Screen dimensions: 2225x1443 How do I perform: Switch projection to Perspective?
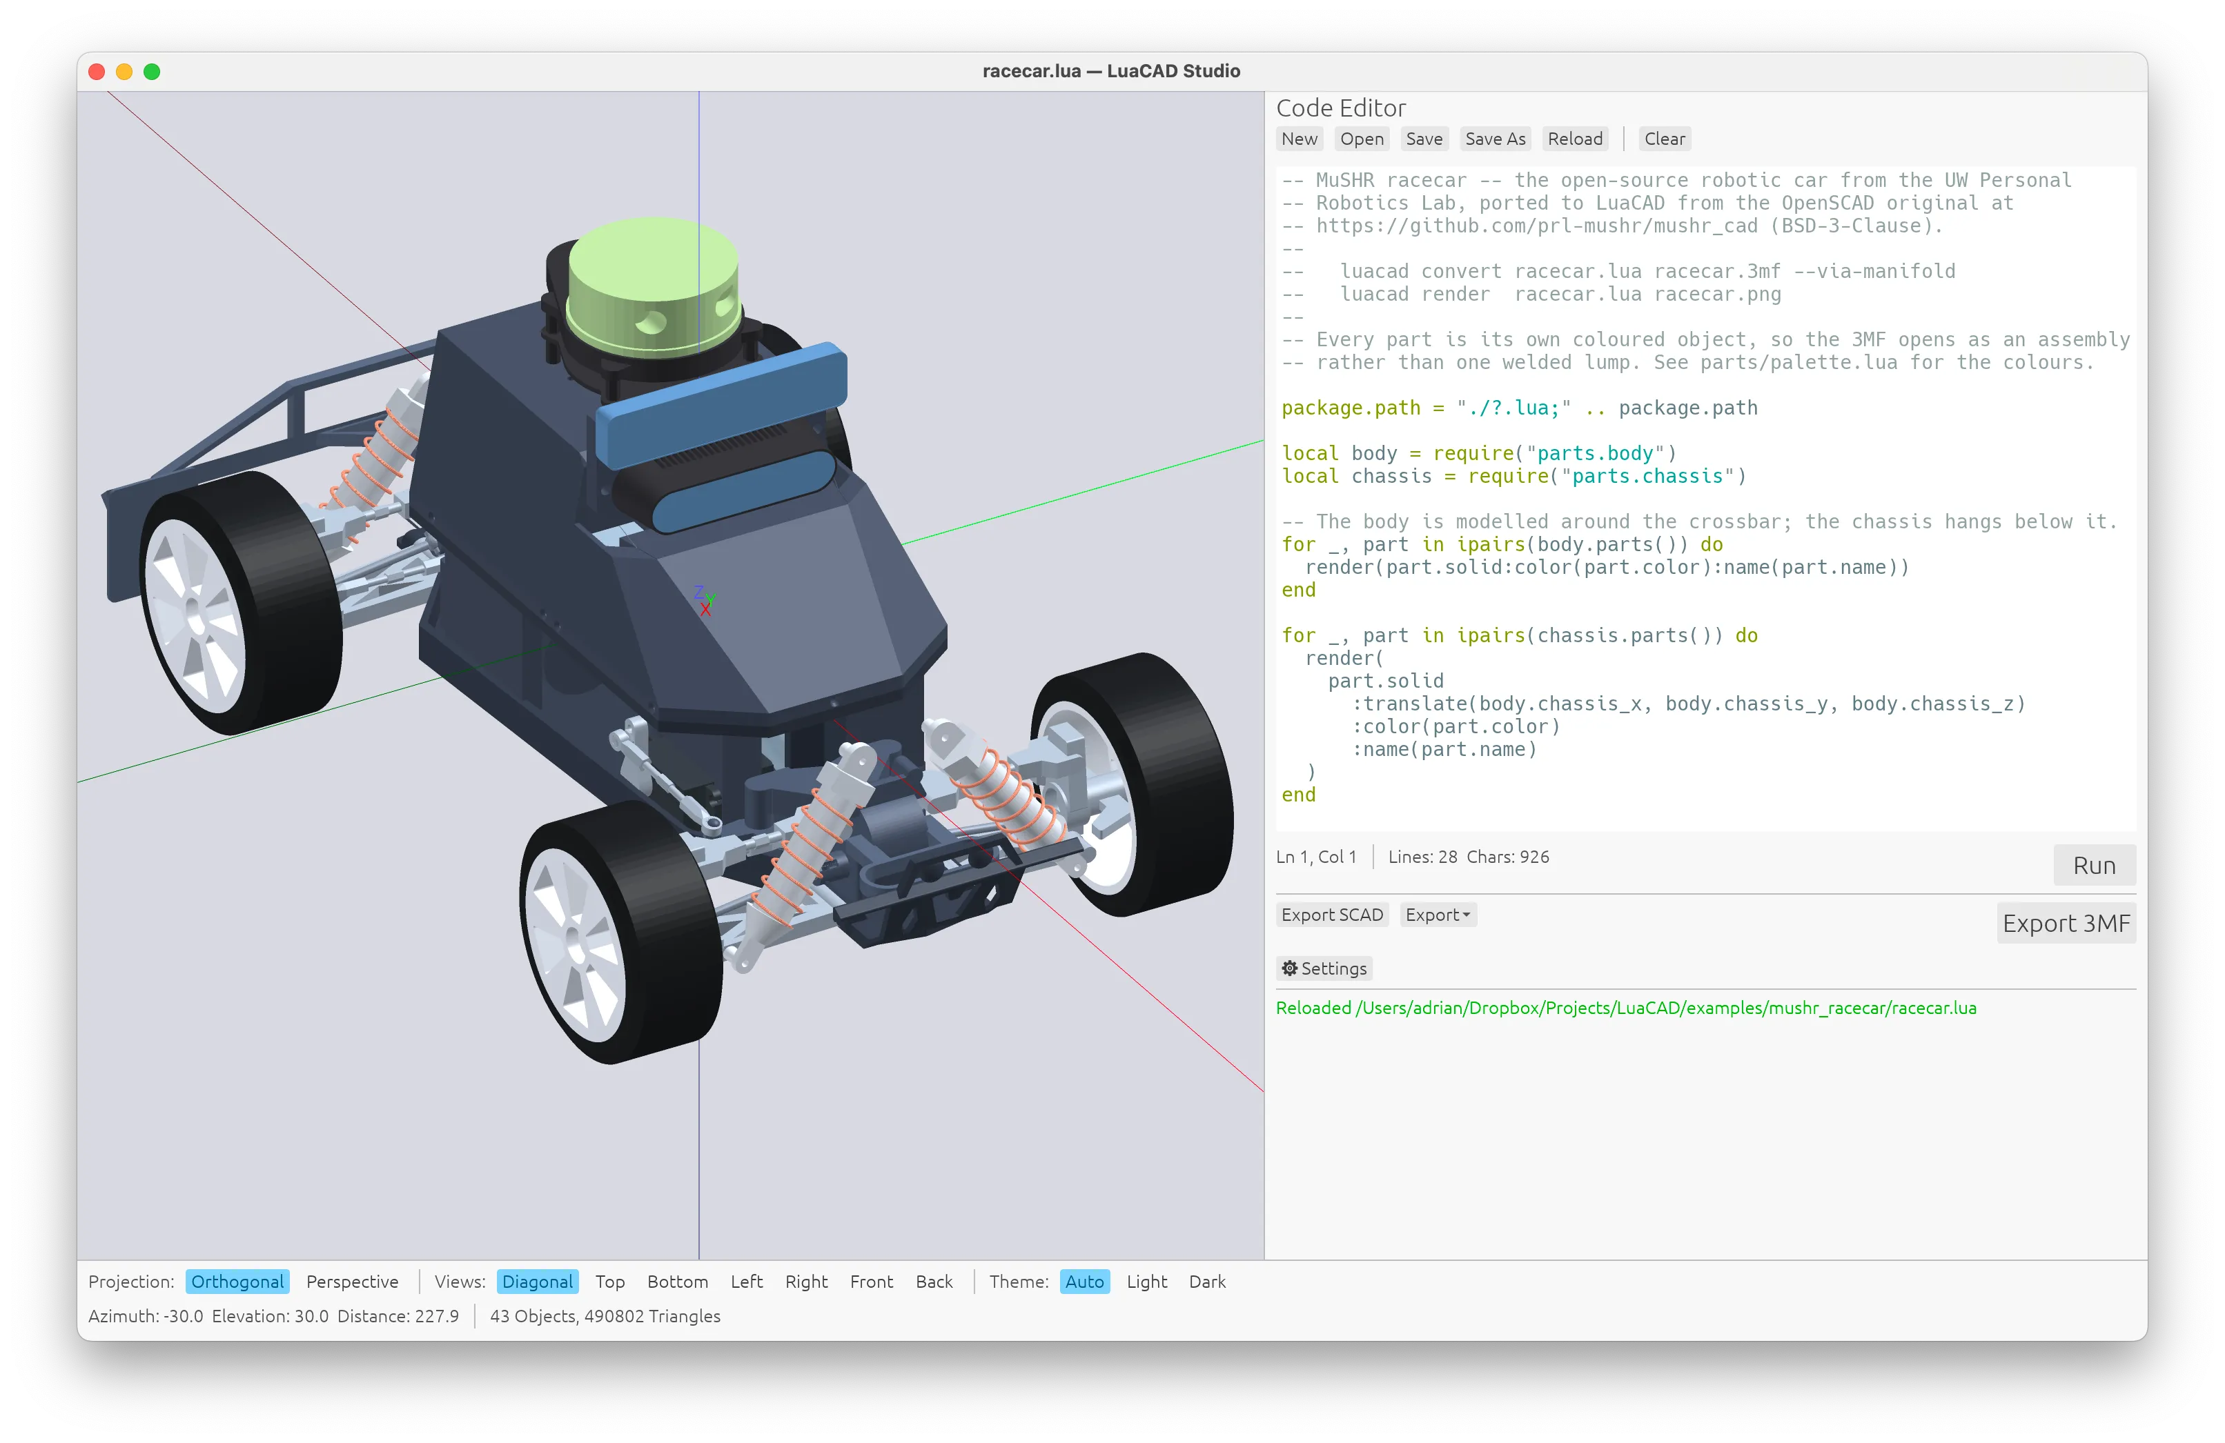353,1282
